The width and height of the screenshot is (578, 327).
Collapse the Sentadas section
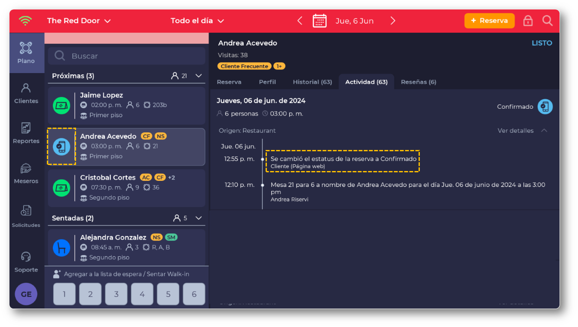click(199, 218)
